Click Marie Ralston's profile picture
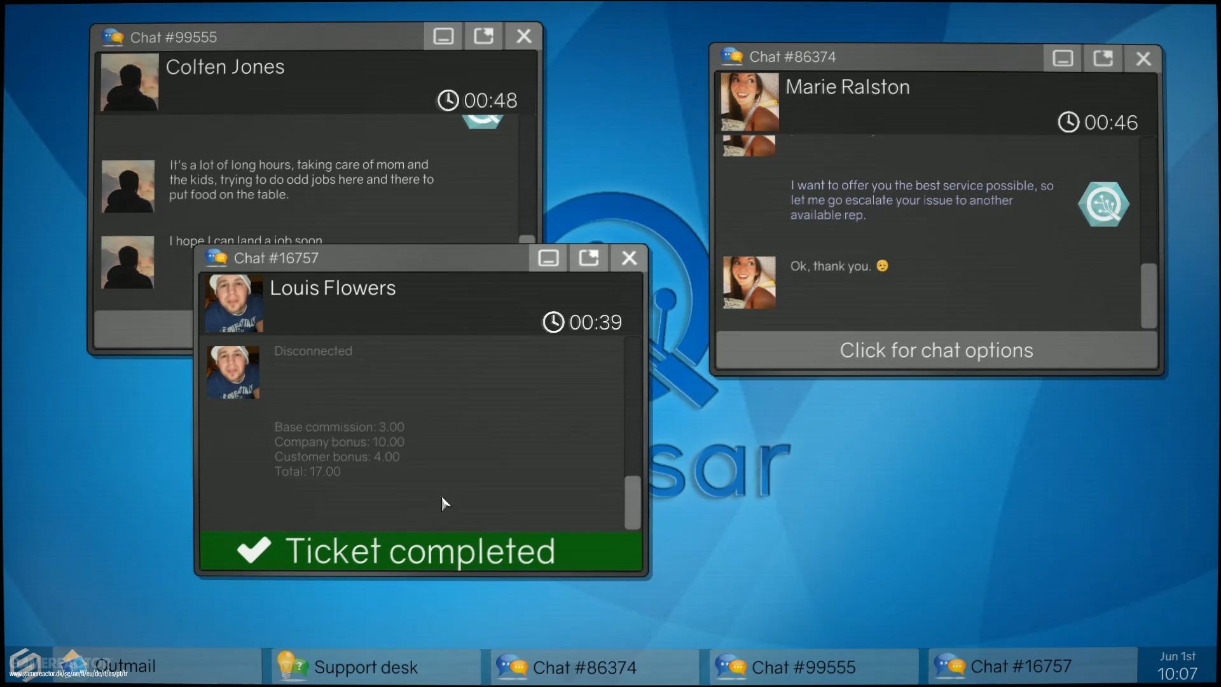Image resolution: width=1221 pixels, height=687 pixels. tap(748, 102)
